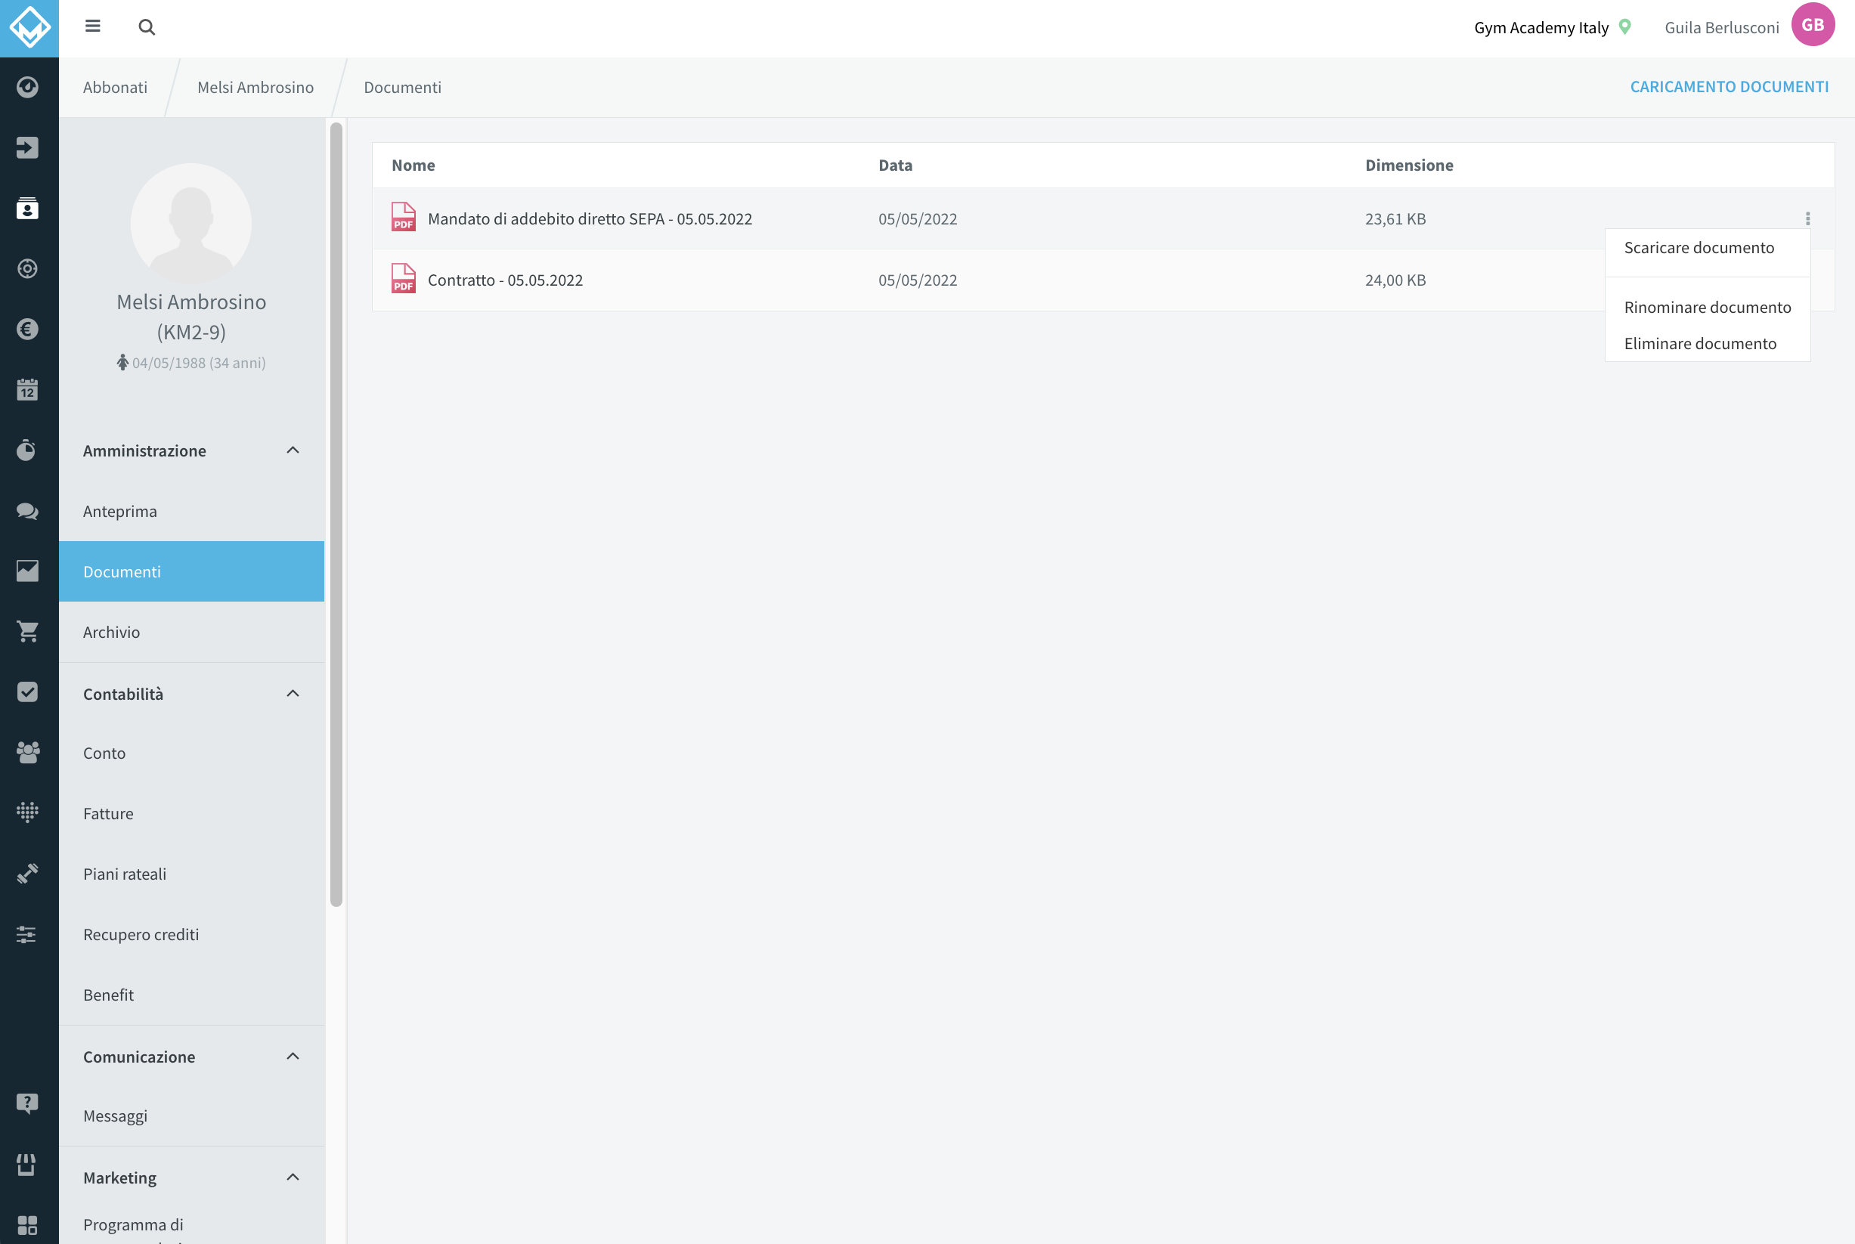Click the green location pin next to Gym Academy Italy

tap(1625, 27)
